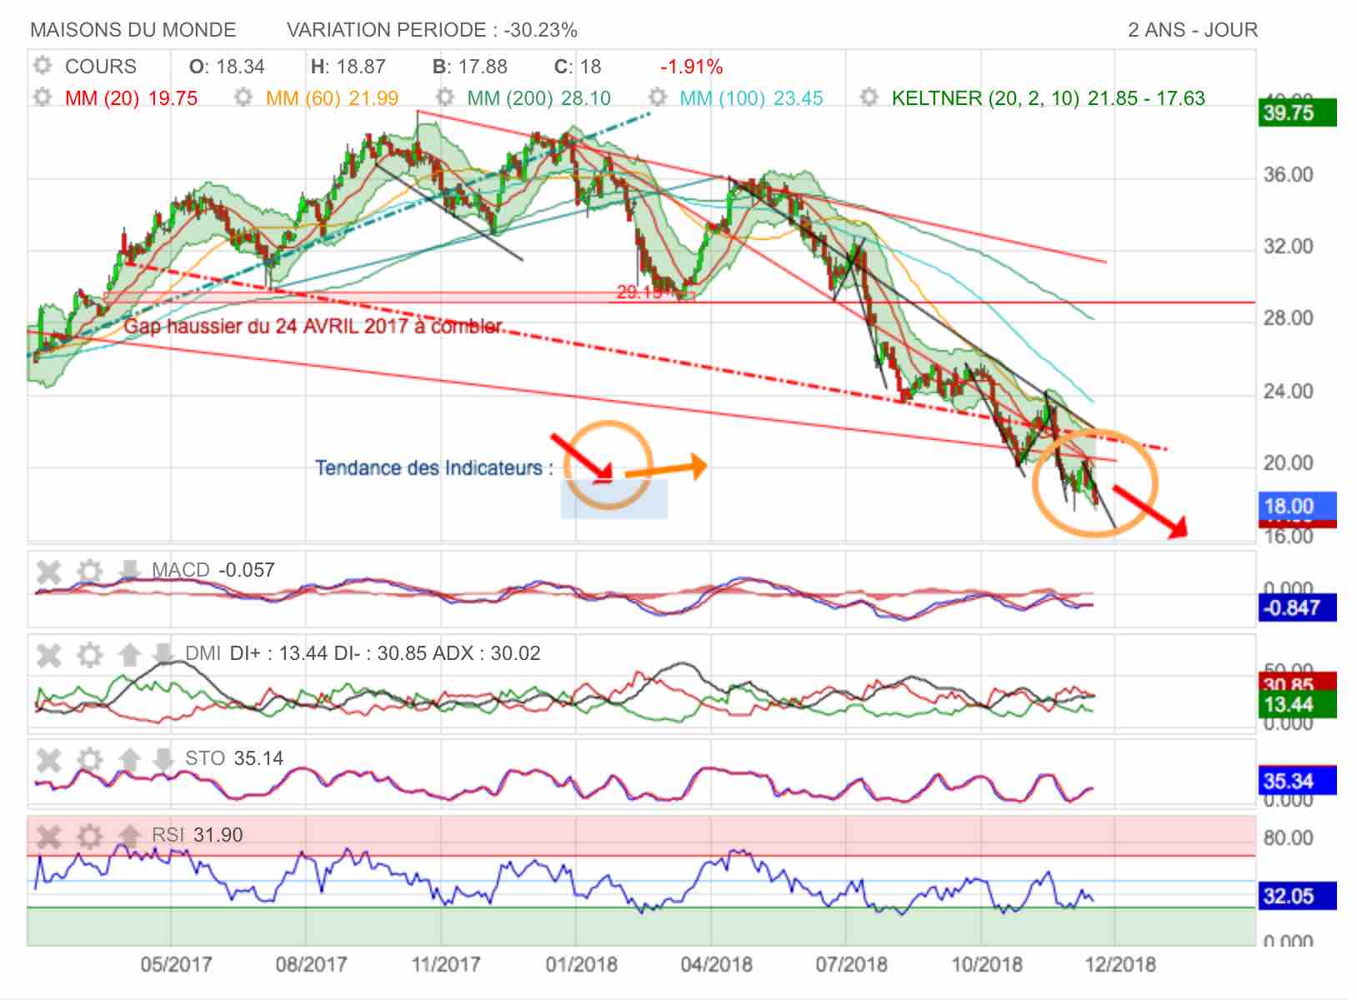The image size is (1357, 1000).
Task: Click the 07/2018 date on time axis
Action: point(851,965)
